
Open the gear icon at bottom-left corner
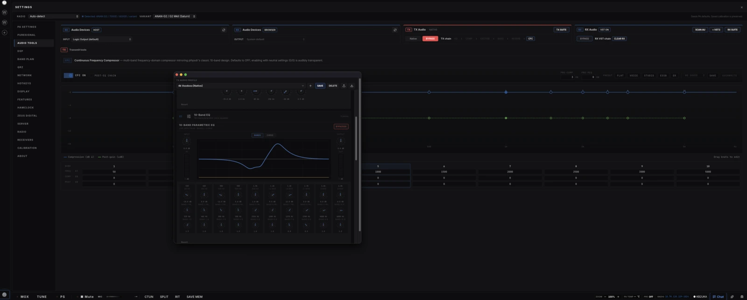(5, 295)
